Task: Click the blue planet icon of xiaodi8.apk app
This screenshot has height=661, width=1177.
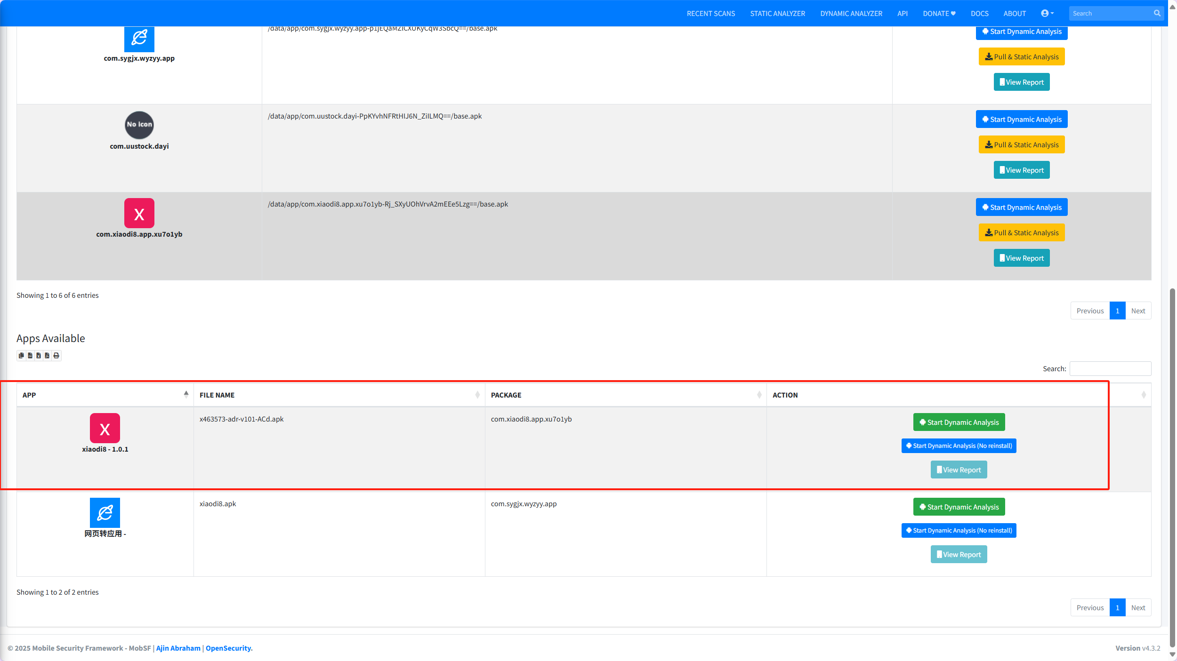Action: (x=105, y=513)
